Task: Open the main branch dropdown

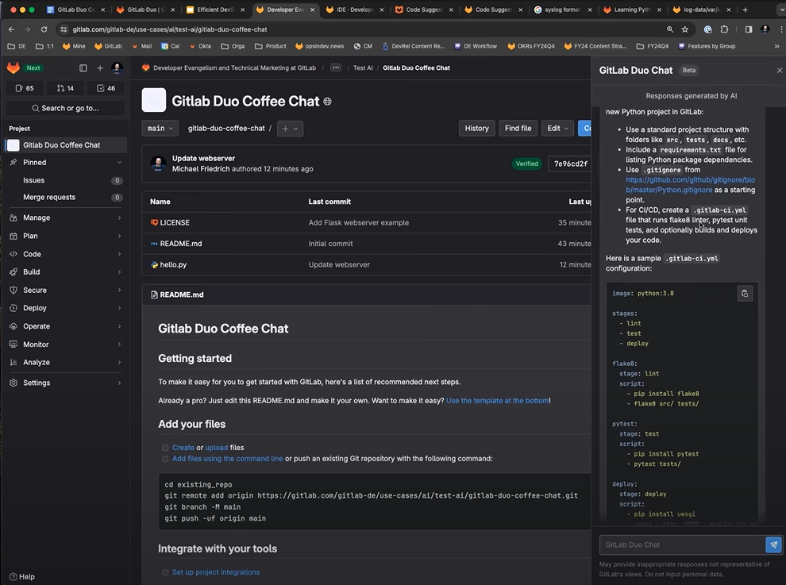Action: [160, 129]
